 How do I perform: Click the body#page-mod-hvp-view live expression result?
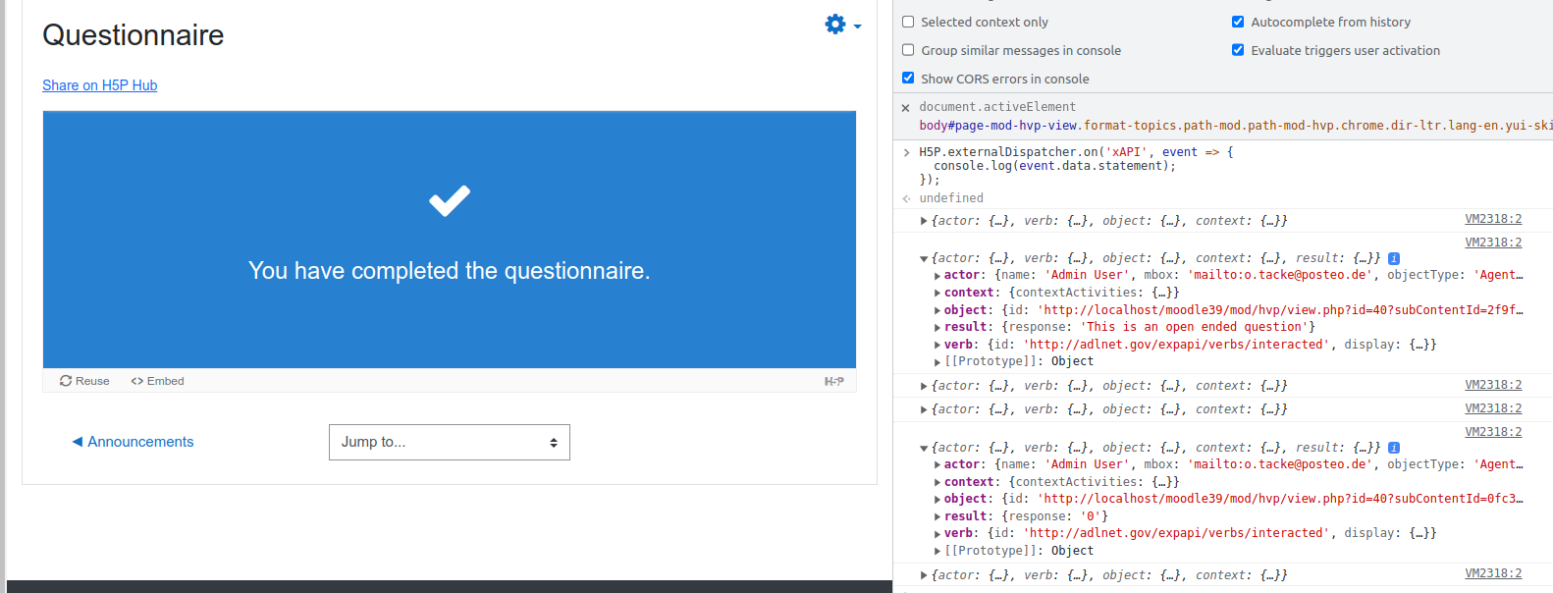[x=1235, y=126]
